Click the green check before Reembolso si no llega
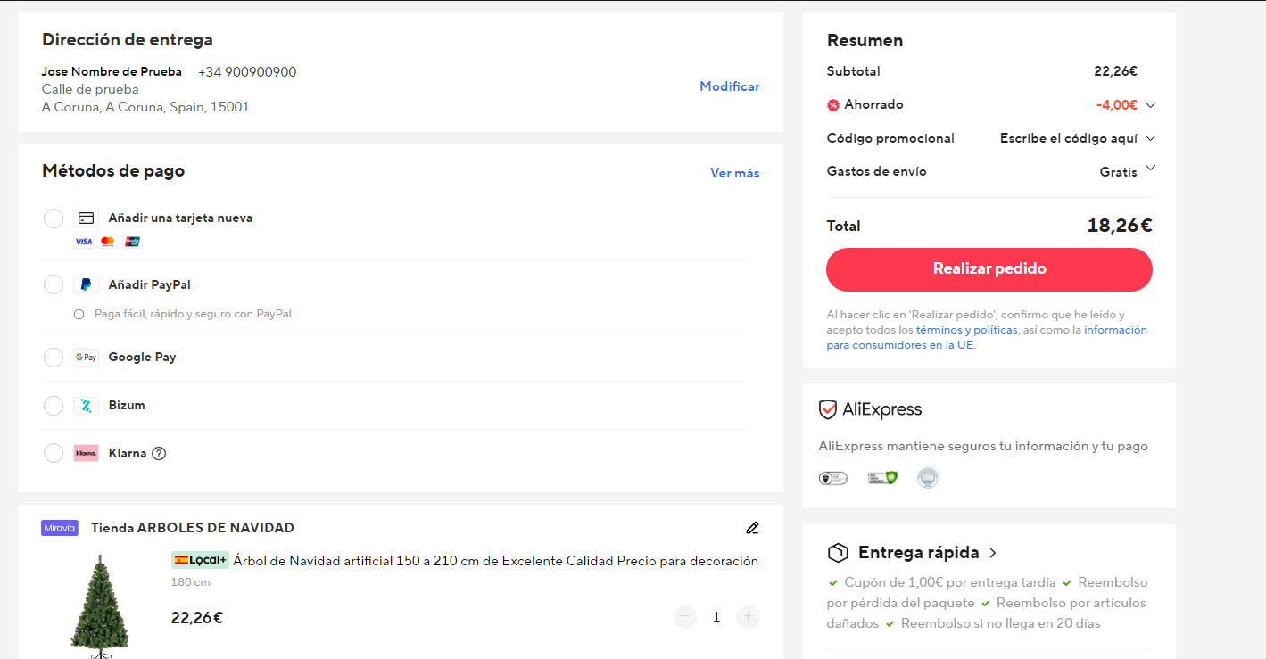Viewport: 1266px width, 659px height. [x=890, y=624]
